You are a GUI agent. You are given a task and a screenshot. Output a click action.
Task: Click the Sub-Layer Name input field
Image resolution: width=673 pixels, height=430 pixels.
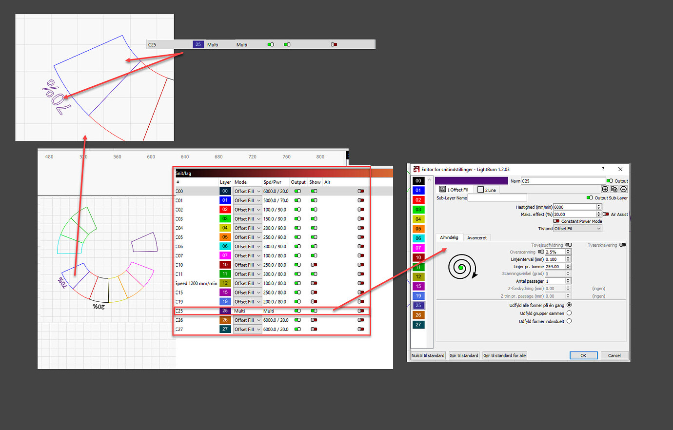click(x=497, y=197)
